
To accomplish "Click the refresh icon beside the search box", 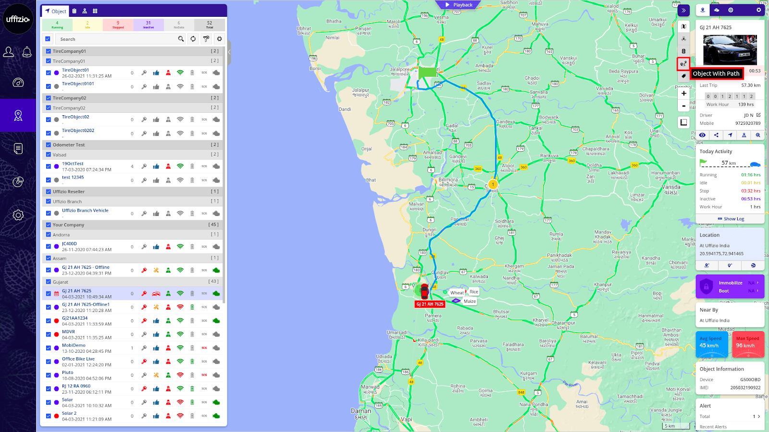I will click(x=193, y=39).
